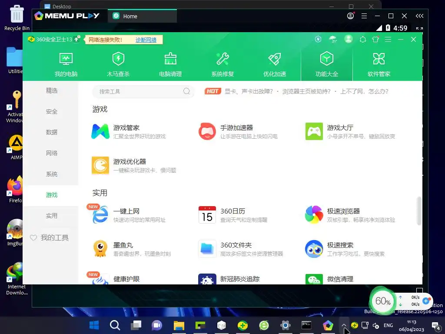This screenshot has width=445, height=334.
Task: Open 微信清理 WeChat cleanup tool
Action: tap(329, 279)
